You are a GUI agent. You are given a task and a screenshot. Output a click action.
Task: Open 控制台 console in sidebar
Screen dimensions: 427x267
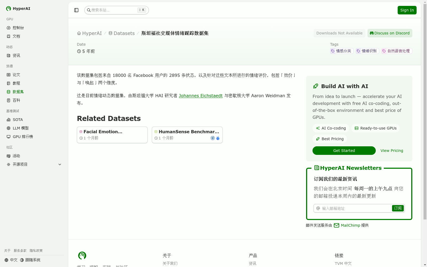34,28
